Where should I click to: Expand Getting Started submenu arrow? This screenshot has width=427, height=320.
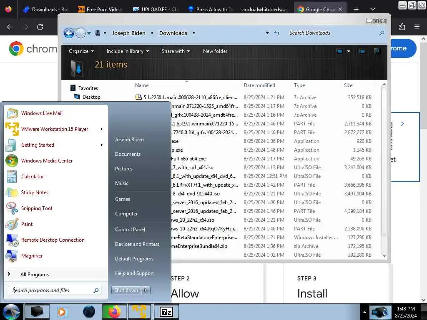(102, 145)
